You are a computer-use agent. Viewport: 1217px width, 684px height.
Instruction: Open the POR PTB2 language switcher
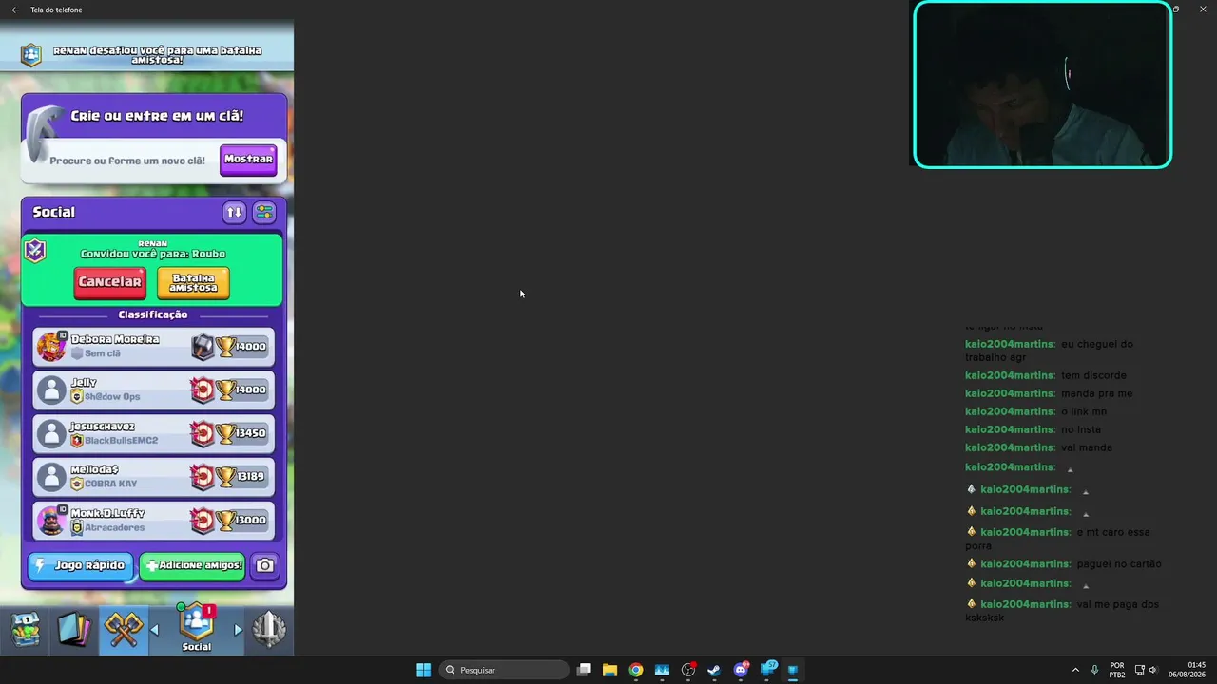[1117, 670]
